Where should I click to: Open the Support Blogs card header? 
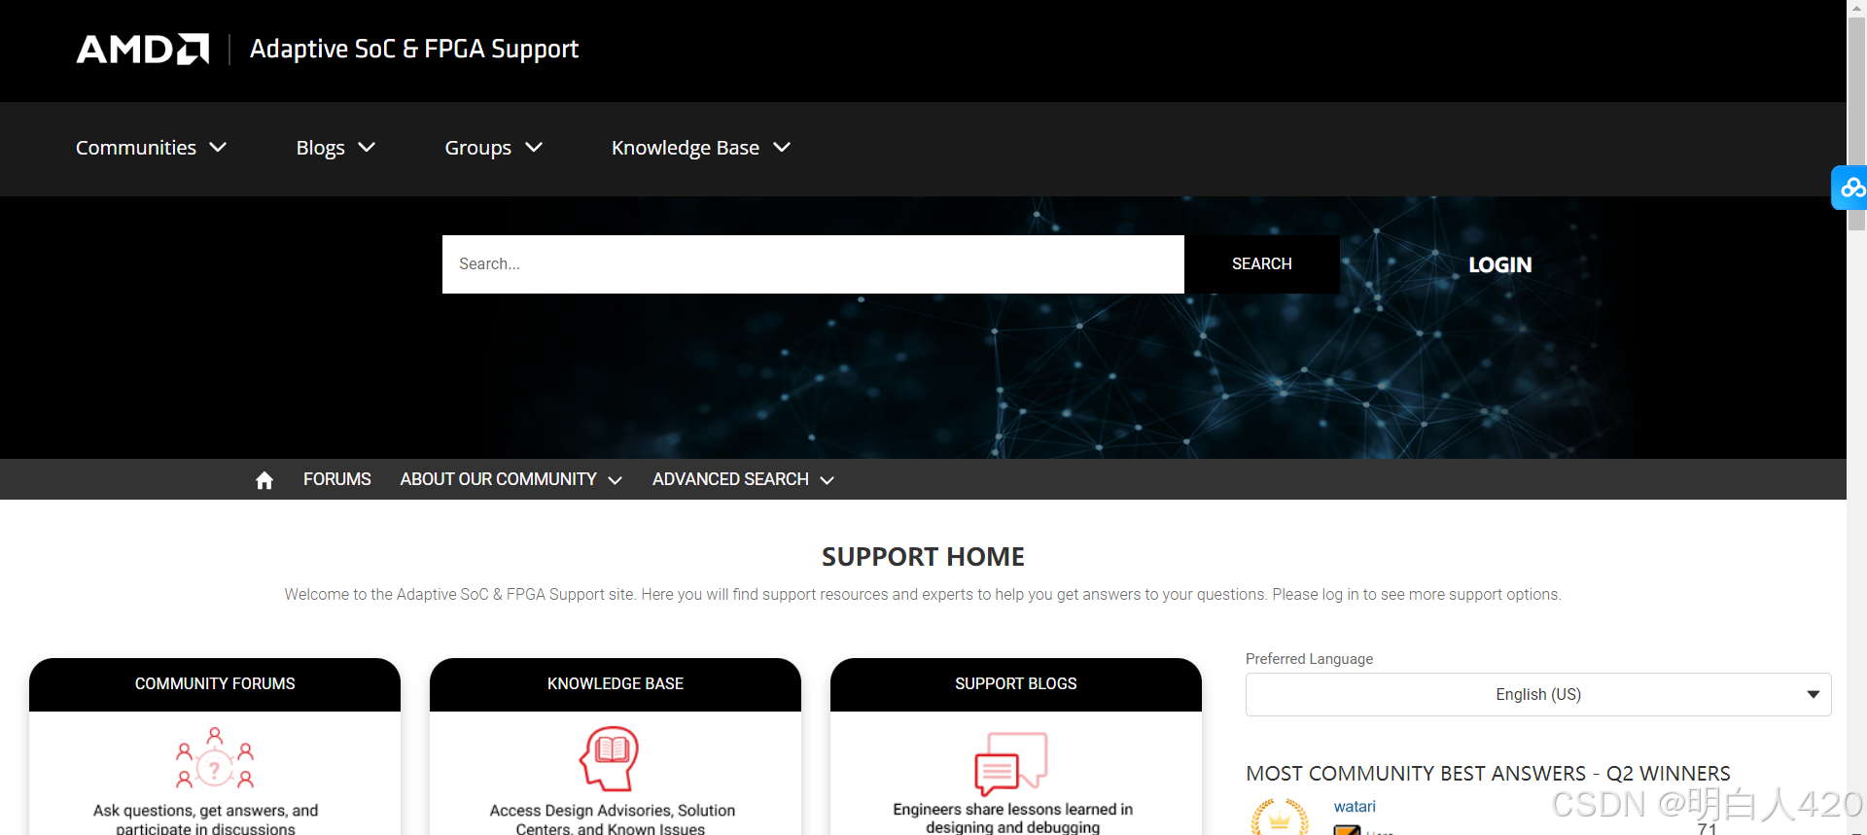(1016, 684)
